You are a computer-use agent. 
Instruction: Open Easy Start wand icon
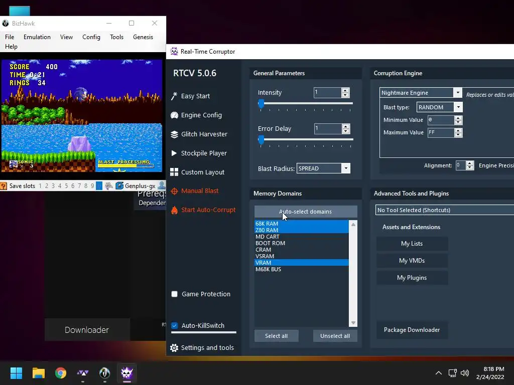pos(174,96)
